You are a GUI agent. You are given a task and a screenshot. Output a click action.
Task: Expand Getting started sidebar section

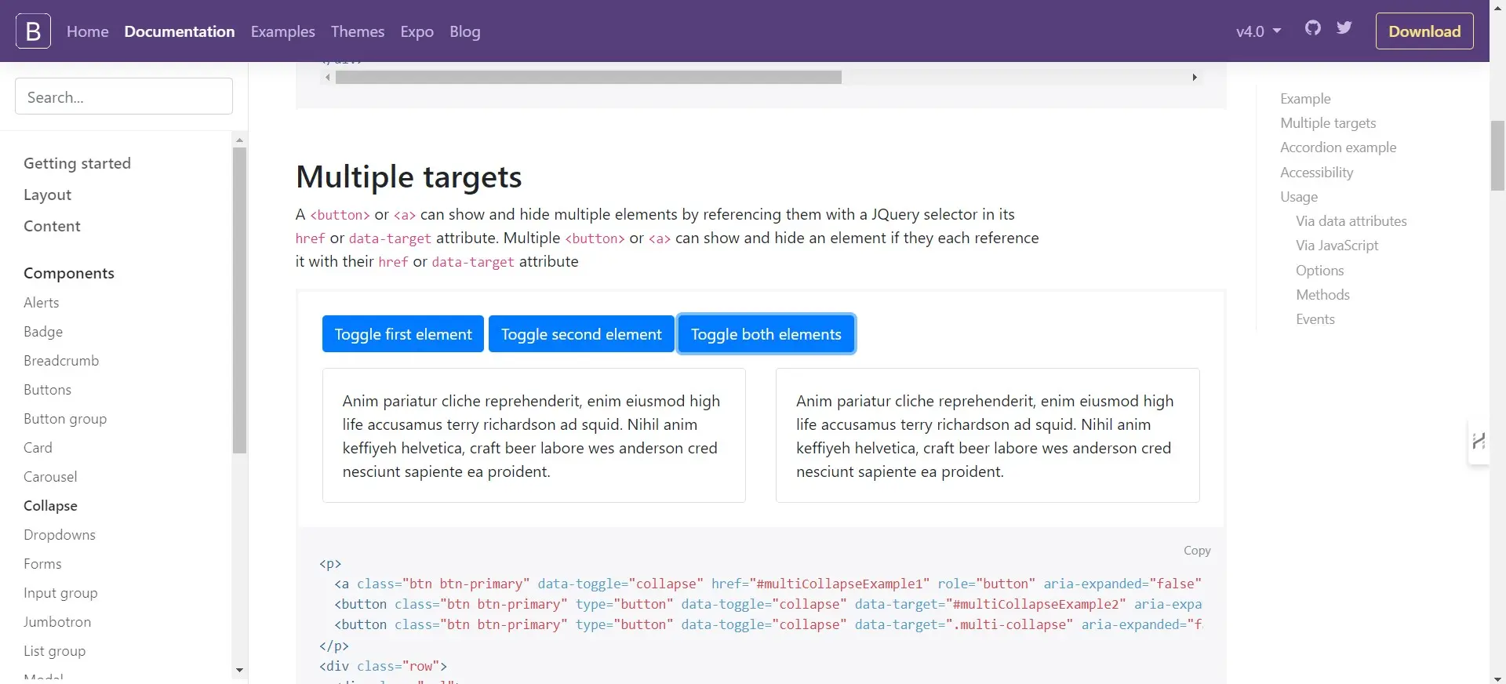[77, 163]
